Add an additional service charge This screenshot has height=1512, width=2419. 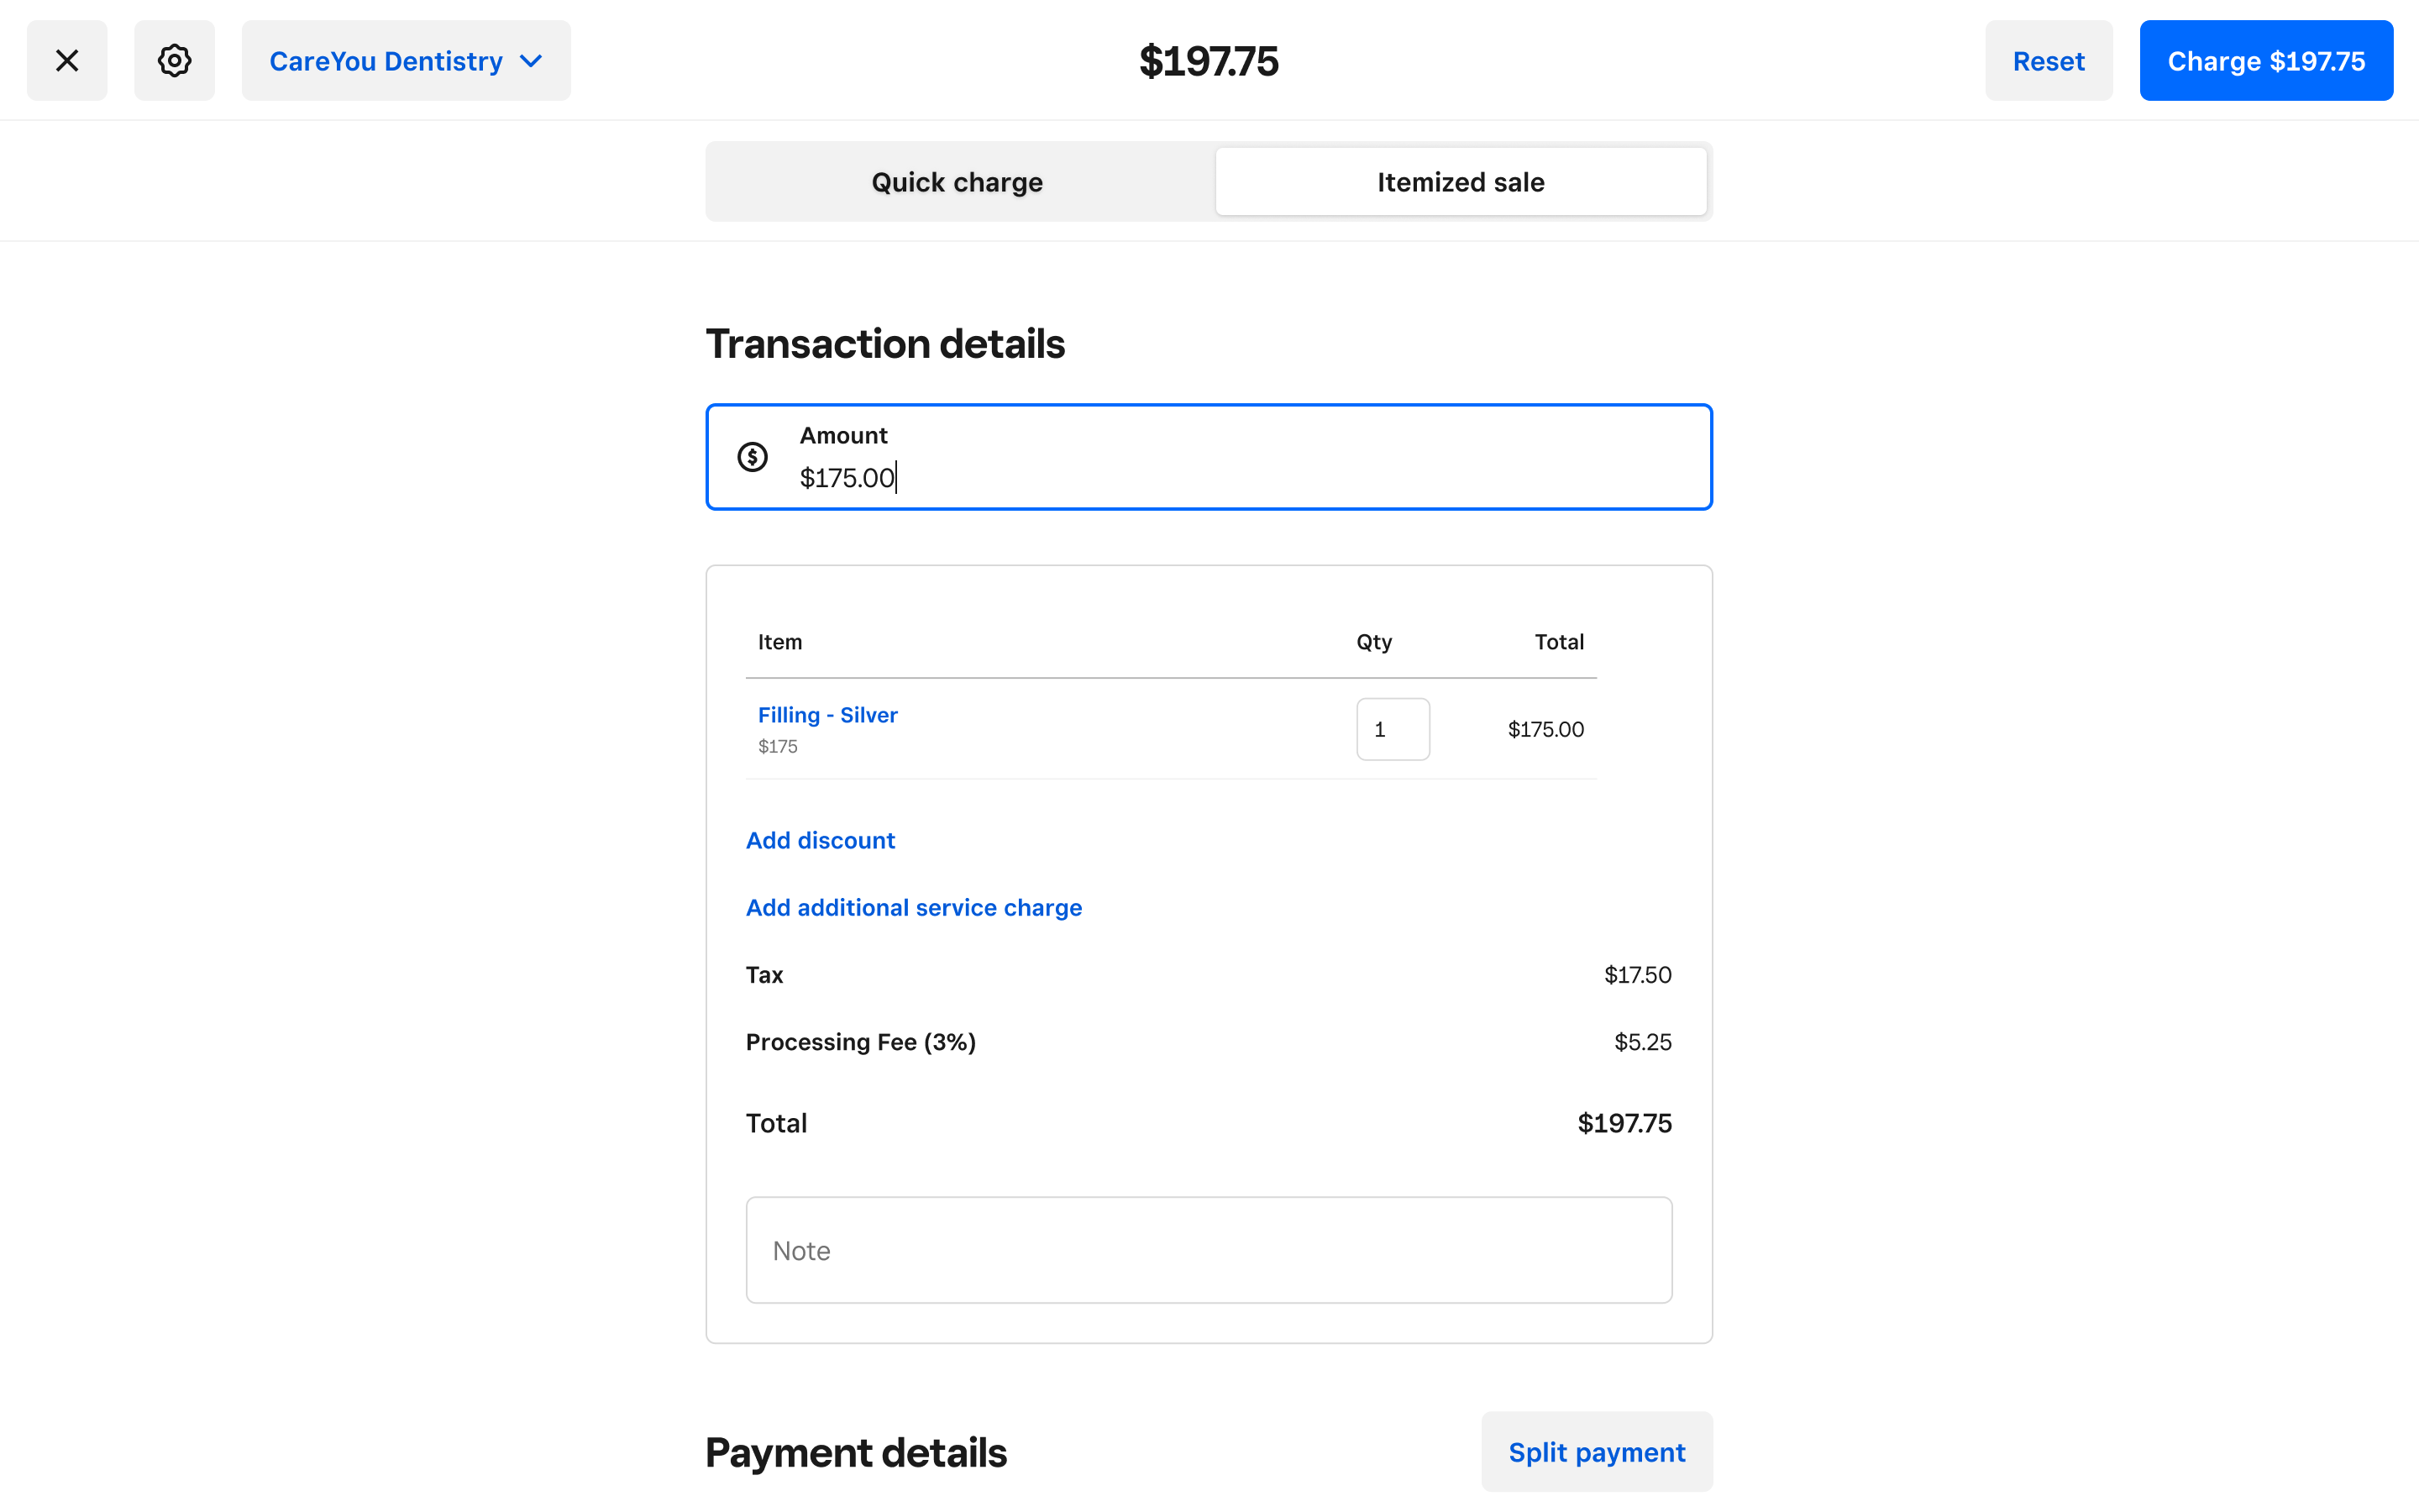[913, 907]
